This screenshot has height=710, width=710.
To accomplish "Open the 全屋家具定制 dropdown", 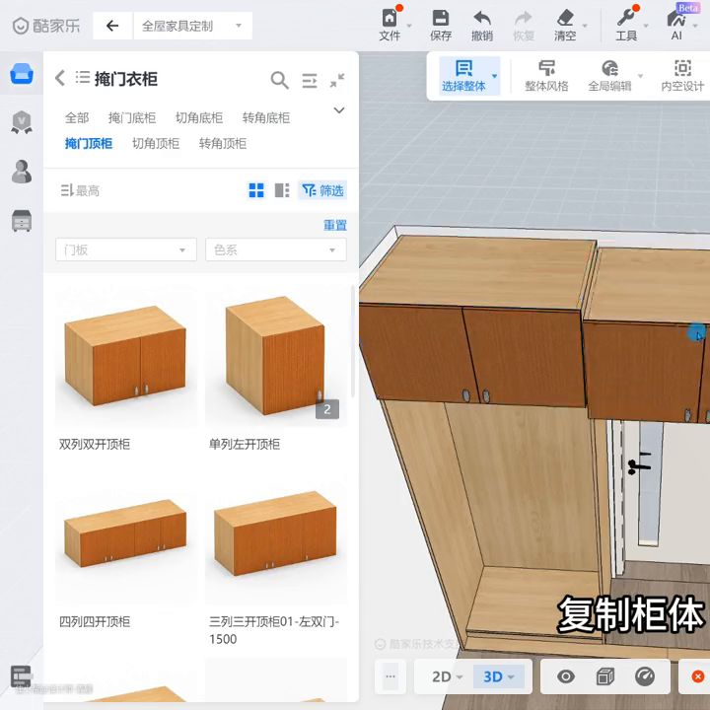I will 193,26.
